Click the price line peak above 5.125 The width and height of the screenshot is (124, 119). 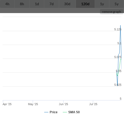tap(121, 25)
